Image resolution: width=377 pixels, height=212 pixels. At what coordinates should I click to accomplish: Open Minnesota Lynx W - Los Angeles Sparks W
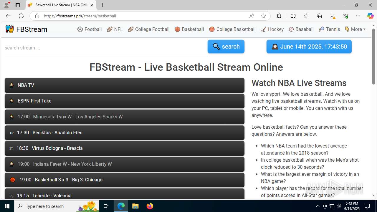coord(125,117)
